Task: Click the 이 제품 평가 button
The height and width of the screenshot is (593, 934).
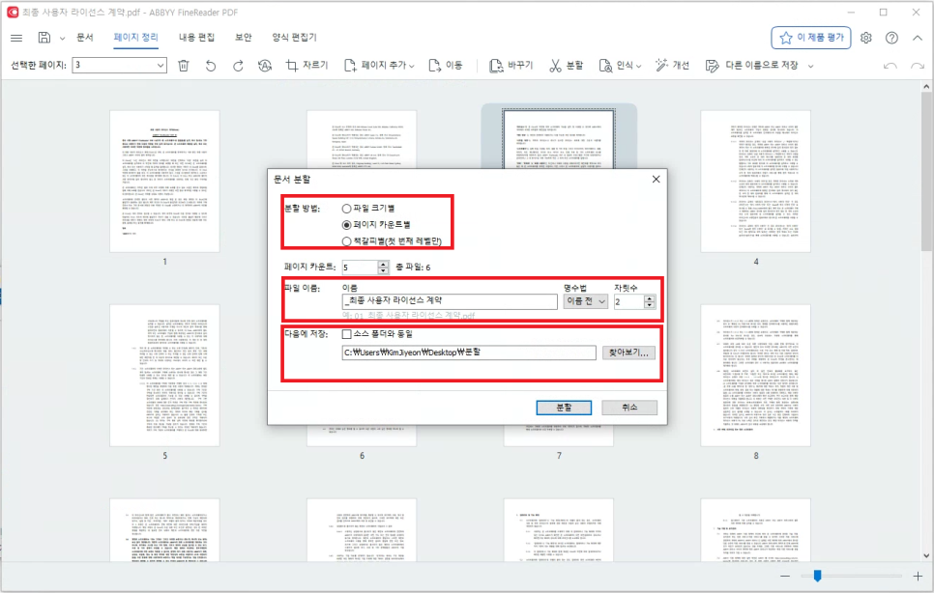Action: click(810, 38)
